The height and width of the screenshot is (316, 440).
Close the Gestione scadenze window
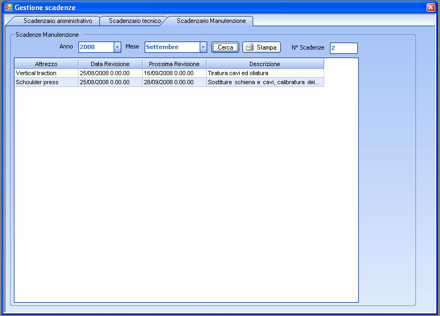430,7
